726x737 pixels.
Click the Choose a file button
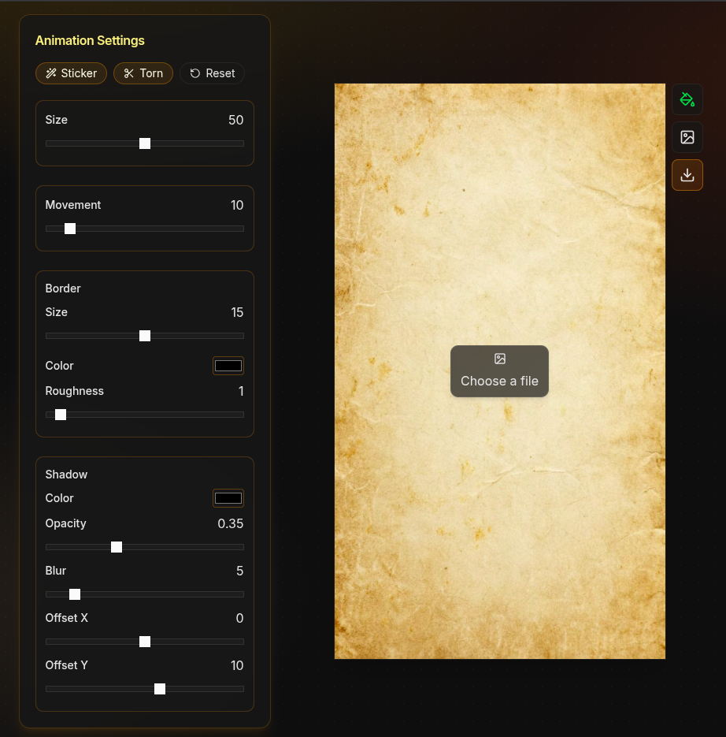pos(500,371)
